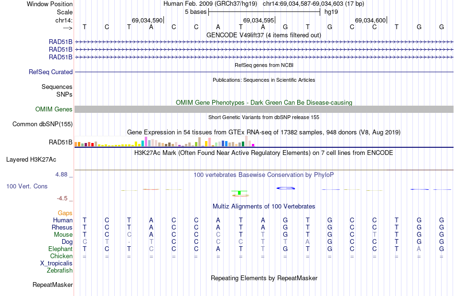The width and height of the screenshot is (454, 296).
Task: Click the GTEx RAD51B expression bar chart
Action: pos(164,142)
